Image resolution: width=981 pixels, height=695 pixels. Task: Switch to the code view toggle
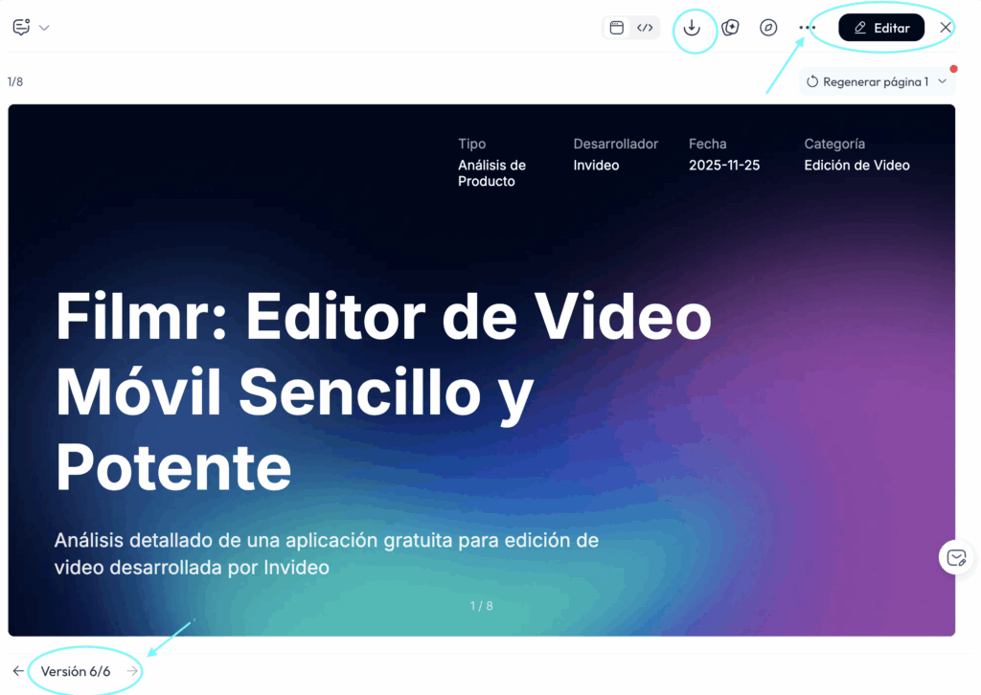pos(645,28)
